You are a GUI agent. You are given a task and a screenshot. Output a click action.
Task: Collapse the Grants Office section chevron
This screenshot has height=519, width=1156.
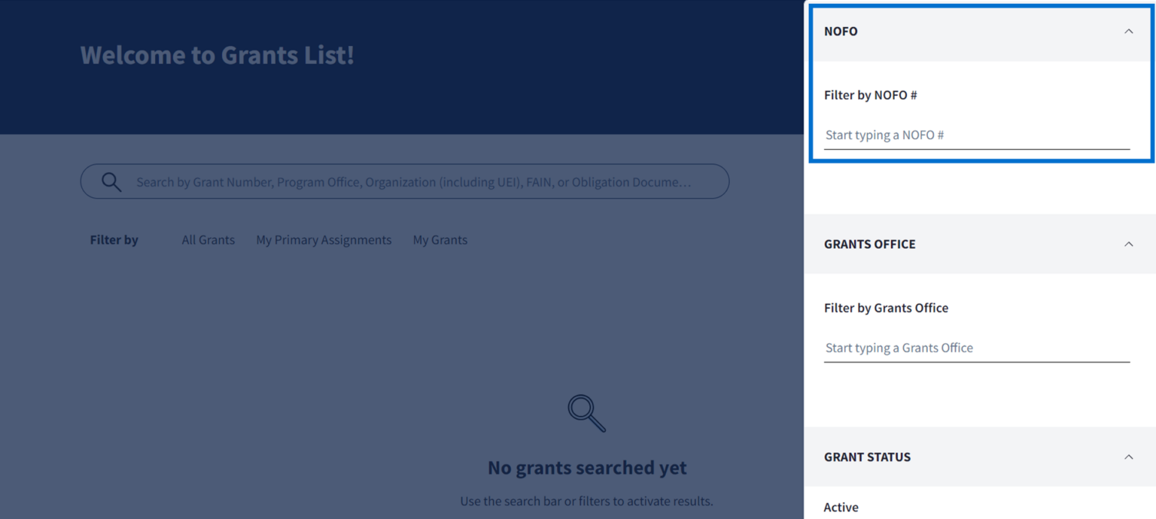click(x=1128, y=244)
